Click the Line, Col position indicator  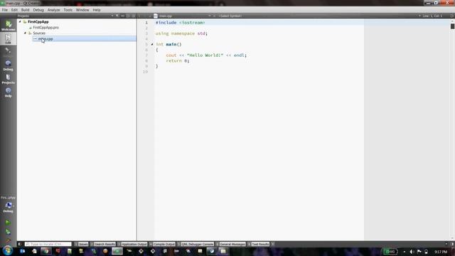pos(432,16)
